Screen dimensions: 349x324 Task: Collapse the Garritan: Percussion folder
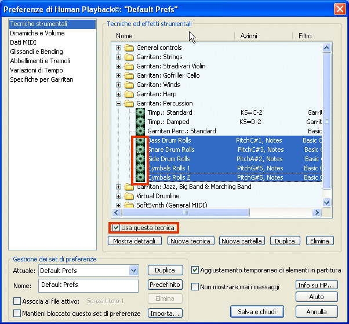click(x=119, y=103)
